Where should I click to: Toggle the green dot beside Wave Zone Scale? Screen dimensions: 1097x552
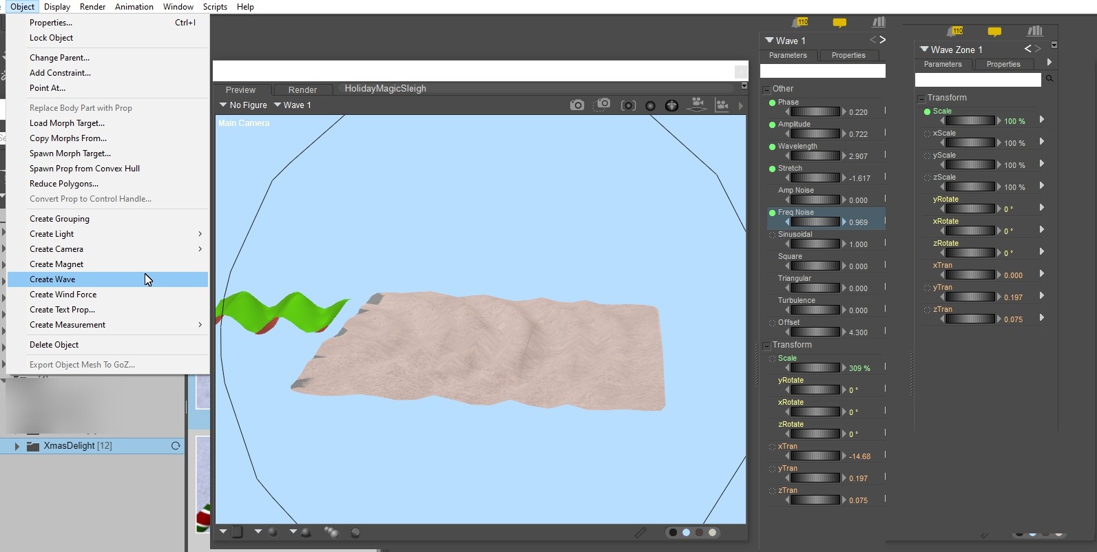click(927, 112)
